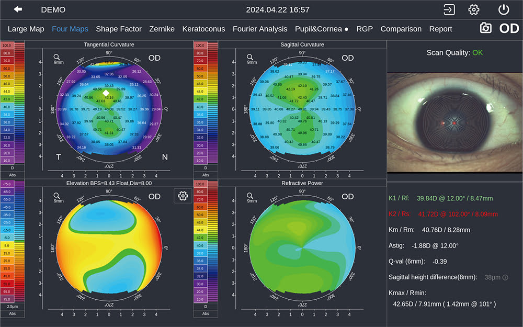523x327 pixels.
Task: Open the settings gear in top bar
Action: [x=474, y=9]
